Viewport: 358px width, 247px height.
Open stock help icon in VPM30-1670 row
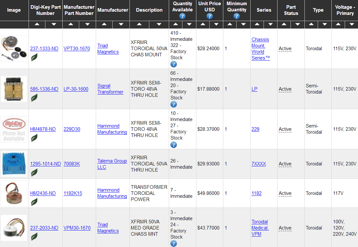[174, 243]
